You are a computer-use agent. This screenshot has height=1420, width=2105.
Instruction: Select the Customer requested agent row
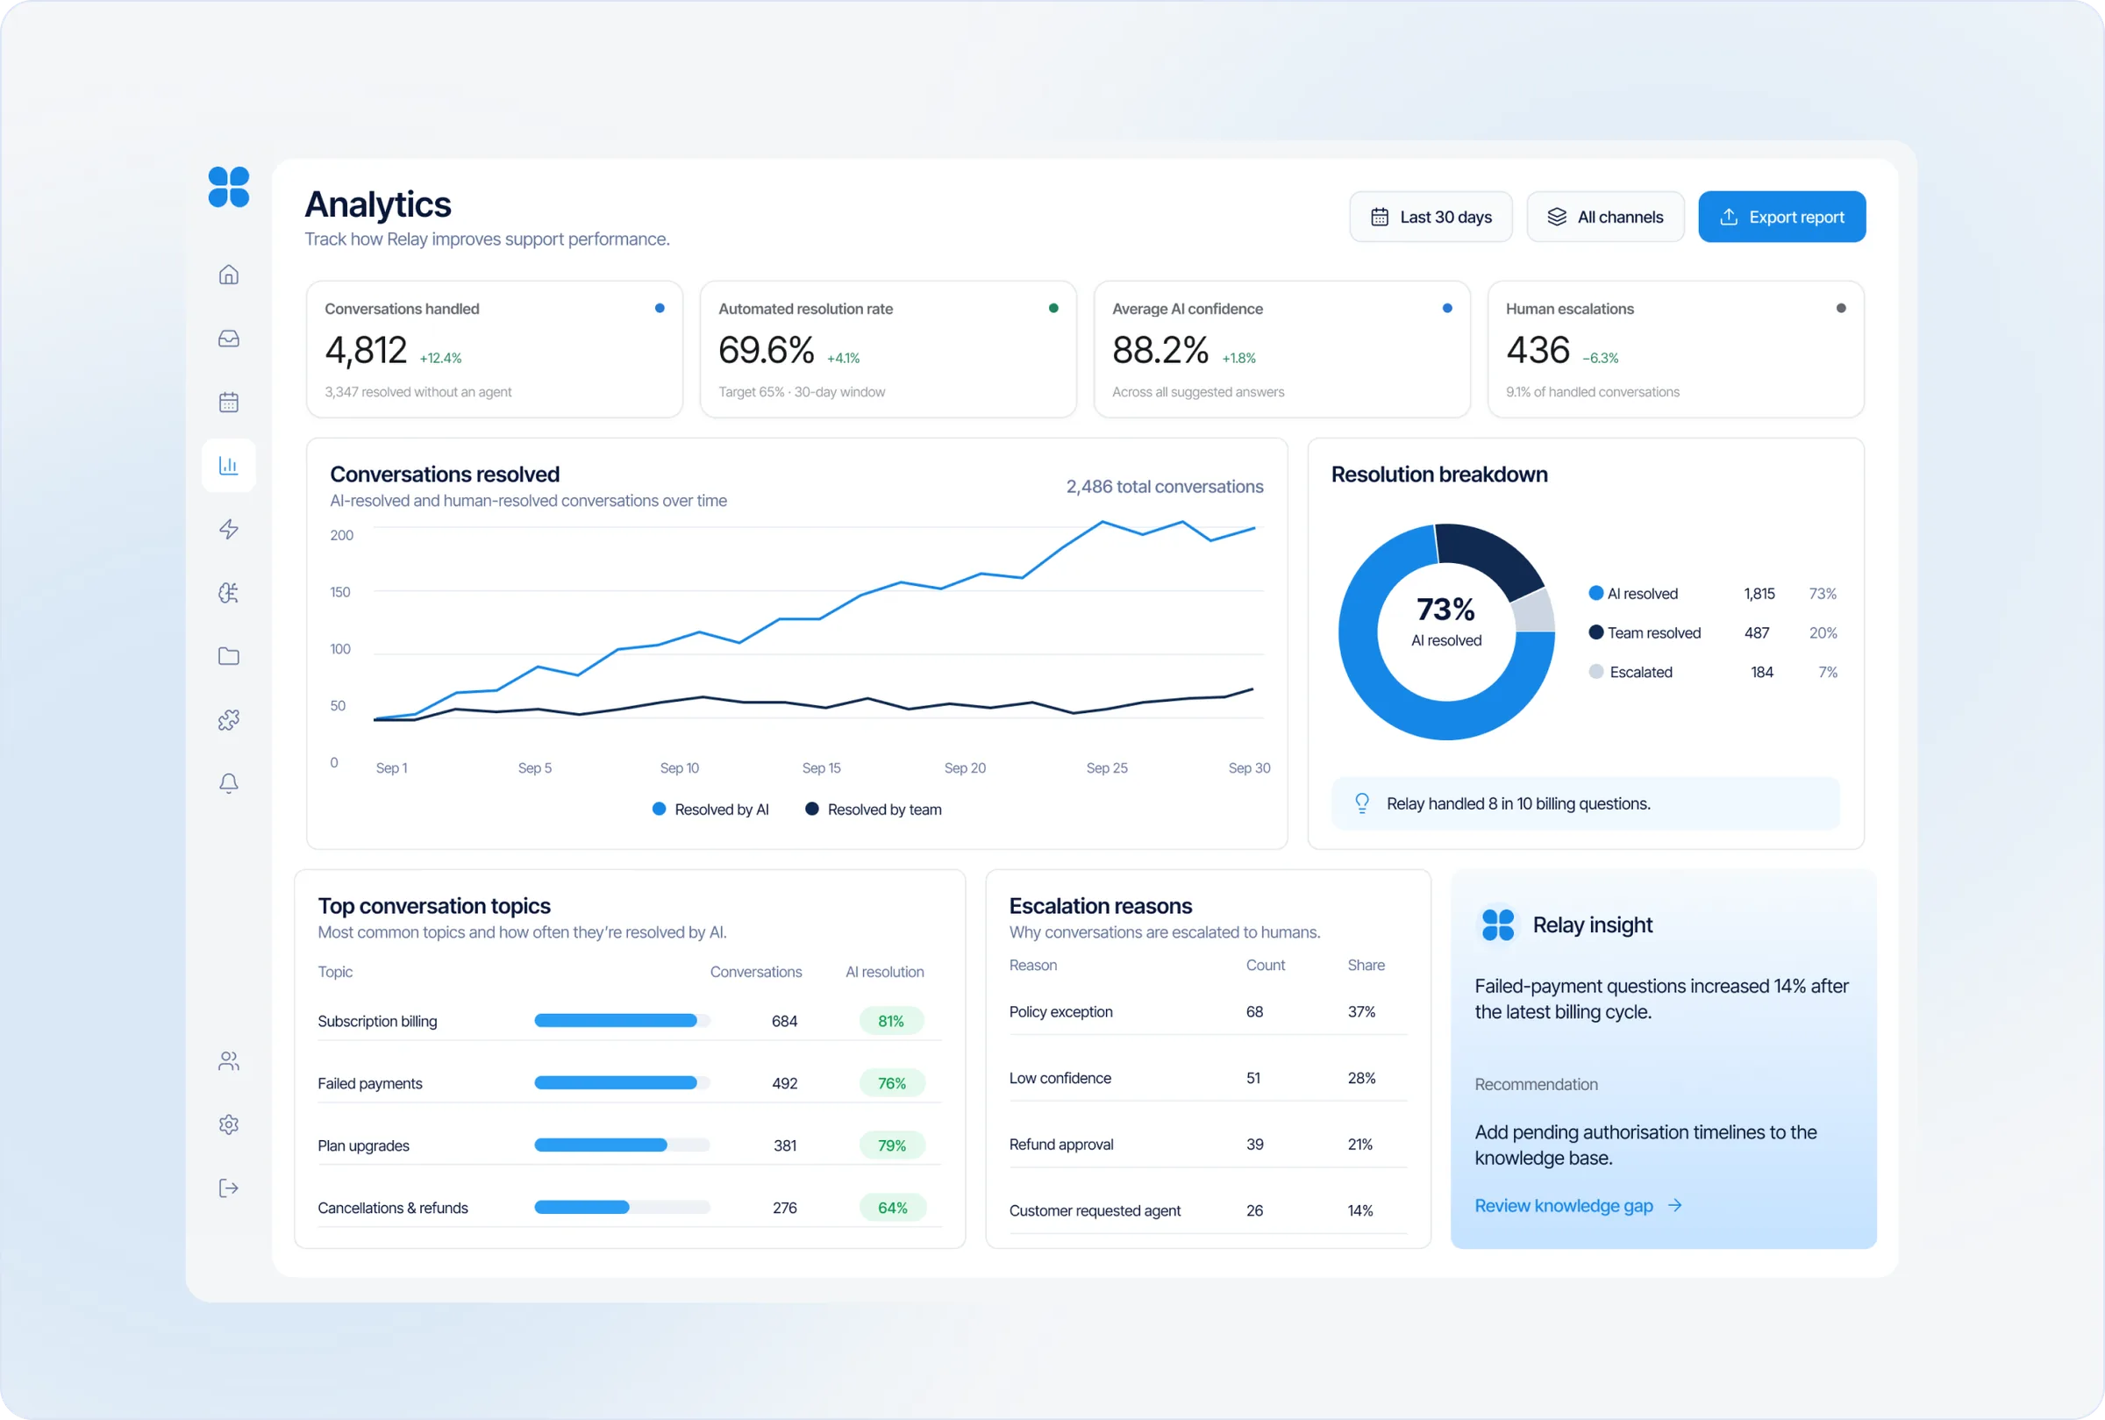click(1208, 1210)
